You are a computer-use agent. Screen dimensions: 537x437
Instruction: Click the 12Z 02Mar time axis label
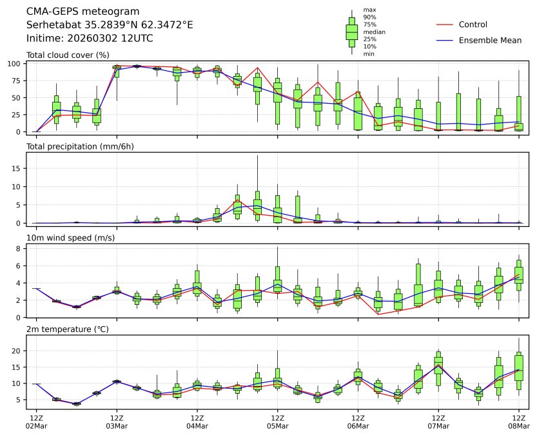(x=36, y=422)
